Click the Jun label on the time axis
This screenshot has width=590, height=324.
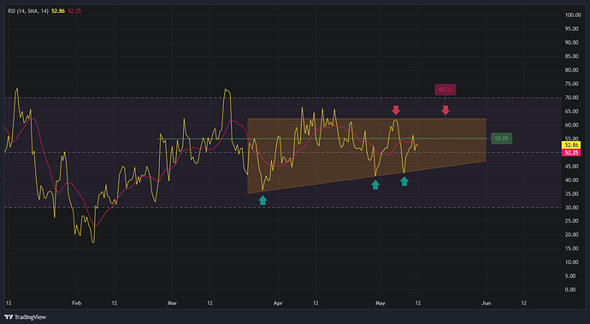(487, 303)
